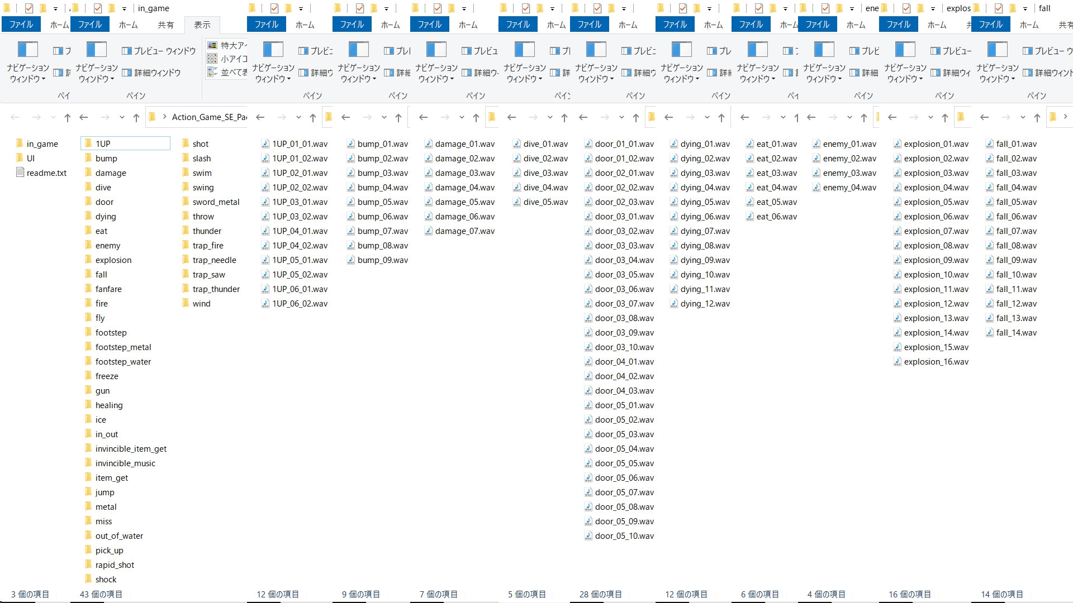This screenshot has width=1073, height=603.
Task: Open the 表示 tab in in_game window
Action: point(202,25)
